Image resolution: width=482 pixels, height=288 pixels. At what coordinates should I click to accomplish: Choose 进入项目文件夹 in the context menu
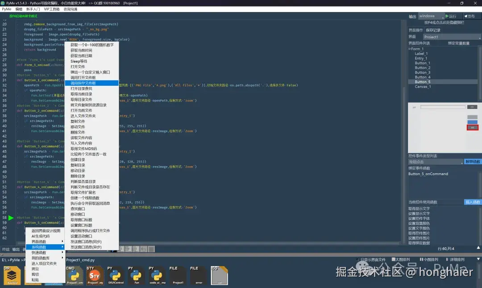(45, 264)
